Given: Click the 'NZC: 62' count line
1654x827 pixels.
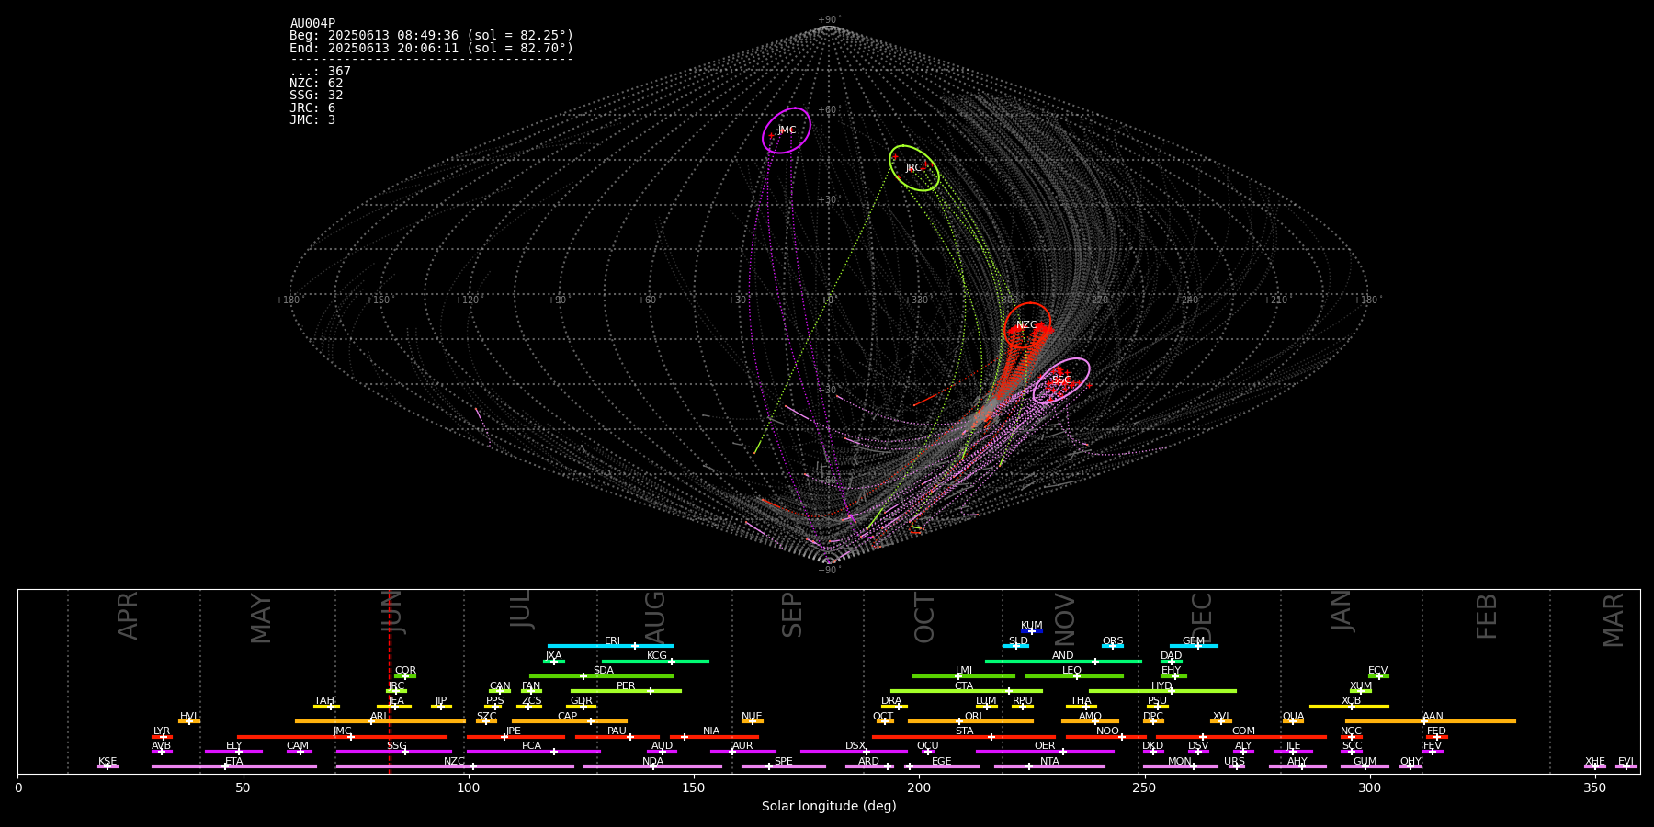Looking at the screenshot, I should [316, 84].
